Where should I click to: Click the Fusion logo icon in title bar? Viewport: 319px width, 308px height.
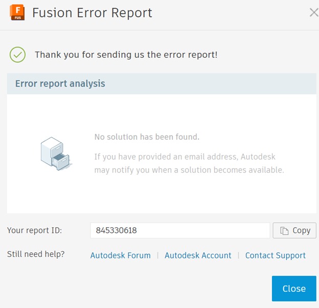coord(17,12)
